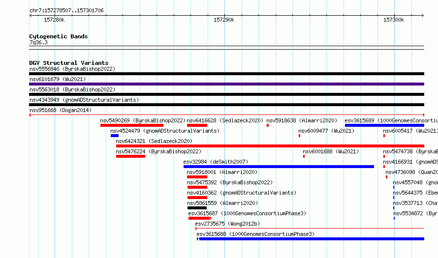Open variant esv3615687 (1000GenomesConsortiumPhase3) label

247,213
